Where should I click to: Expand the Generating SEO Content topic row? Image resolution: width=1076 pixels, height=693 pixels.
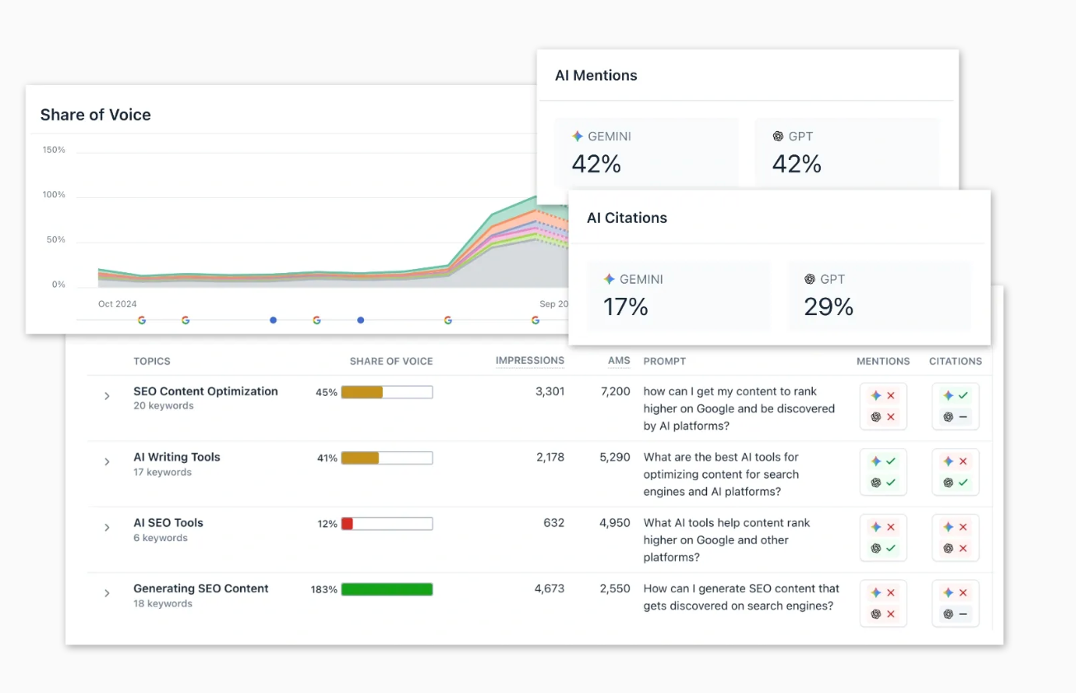(106, 593)
